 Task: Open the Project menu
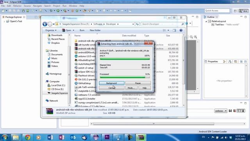[x=57, y=6]
